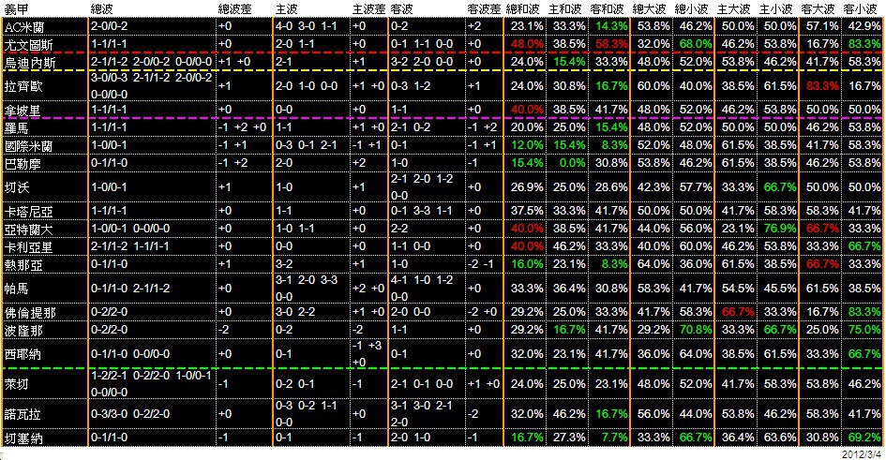Click 波隆那's -2 總波差 value
The image size is (886, 460).
(224, 330)
